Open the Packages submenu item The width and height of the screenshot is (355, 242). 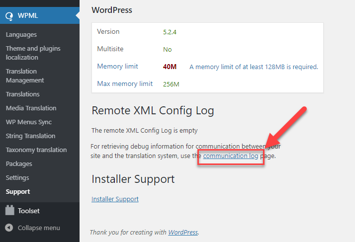(x=19, y=163)
